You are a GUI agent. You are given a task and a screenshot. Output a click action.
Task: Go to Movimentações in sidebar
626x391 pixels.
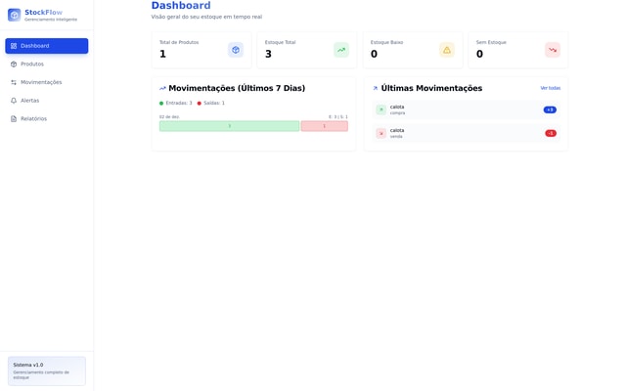47,82
